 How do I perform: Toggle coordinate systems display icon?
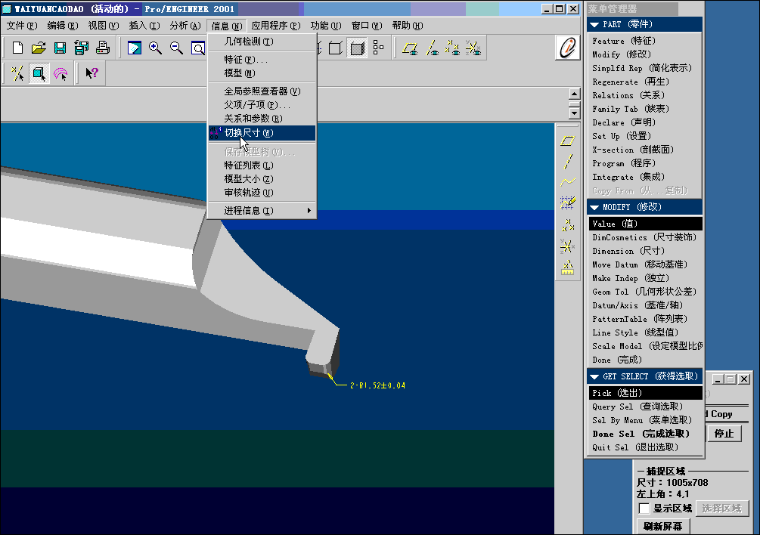pos(473,48)
